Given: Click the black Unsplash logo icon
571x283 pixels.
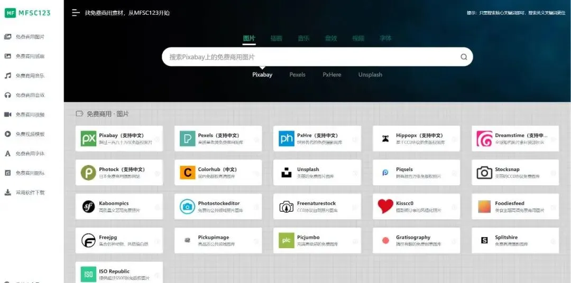Looking at the screenshot, I should (287, 173).
